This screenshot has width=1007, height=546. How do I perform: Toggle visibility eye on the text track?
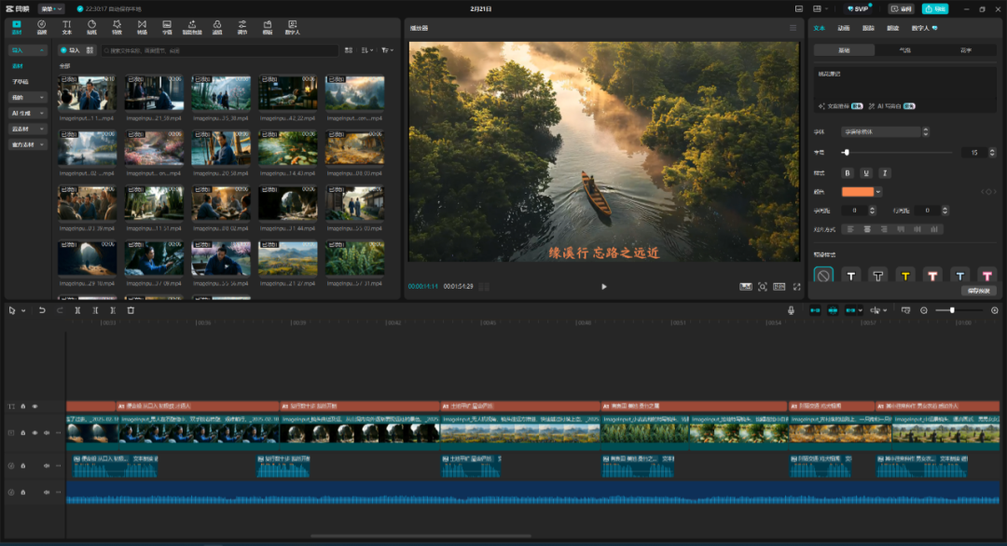pyautogui.click(x=34, y=406)
